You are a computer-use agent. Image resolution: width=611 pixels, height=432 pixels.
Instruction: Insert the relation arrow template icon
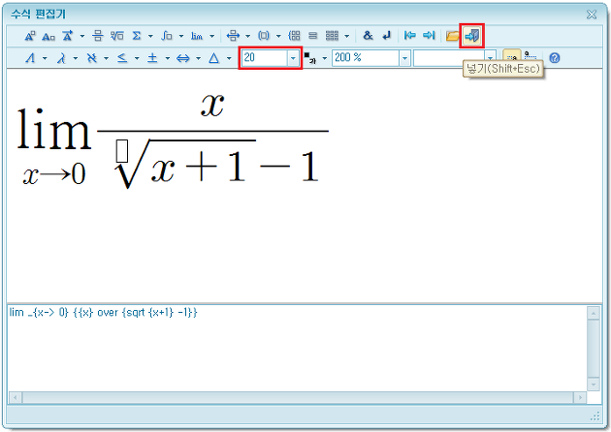[x=233, y=36]
